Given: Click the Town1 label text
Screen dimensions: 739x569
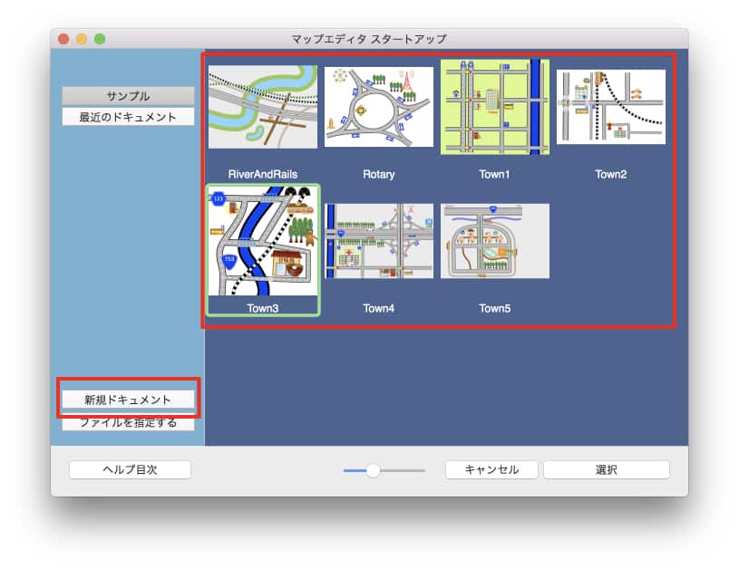Looking at the screenshot, I should coord(494,174).
